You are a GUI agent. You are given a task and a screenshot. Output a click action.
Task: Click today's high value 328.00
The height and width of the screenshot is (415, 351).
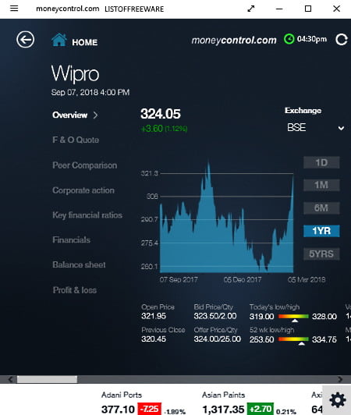click(324, 317)
